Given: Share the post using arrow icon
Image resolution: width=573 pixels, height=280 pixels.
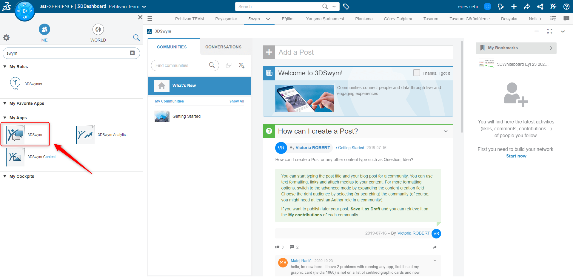Looking at the screenshot, I should click(435, 247).
